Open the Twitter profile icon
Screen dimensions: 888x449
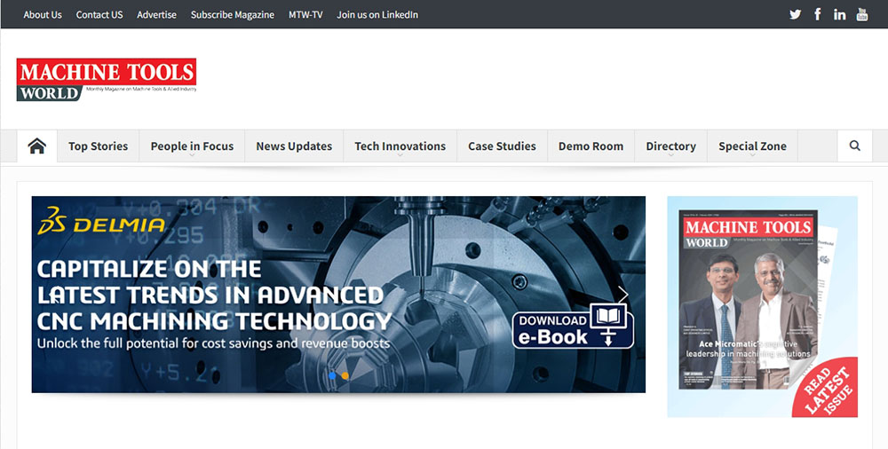pyautogui.click(x=795, y=15)
